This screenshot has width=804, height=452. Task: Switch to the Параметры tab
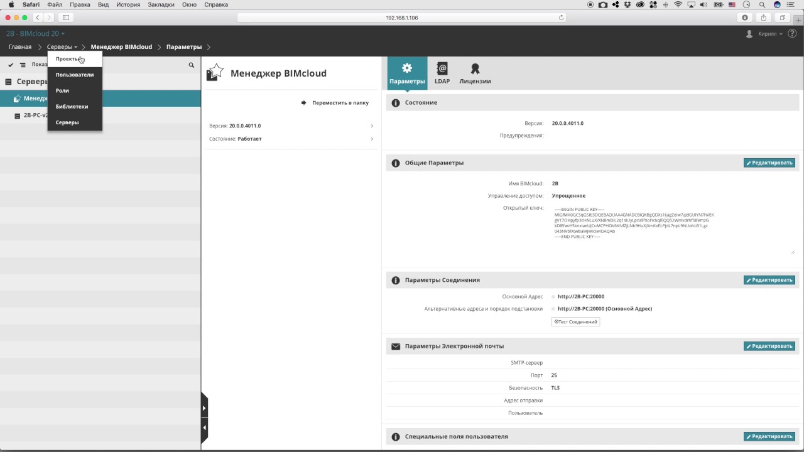click(x=407, y=73)
